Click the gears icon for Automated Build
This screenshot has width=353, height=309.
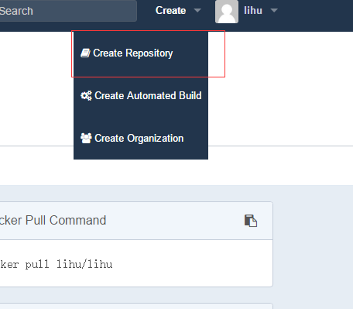(86, 95)
